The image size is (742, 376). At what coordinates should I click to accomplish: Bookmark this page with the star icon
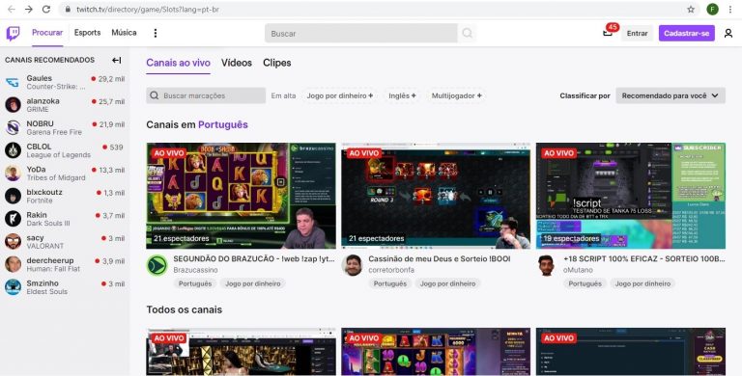point(691,9)
